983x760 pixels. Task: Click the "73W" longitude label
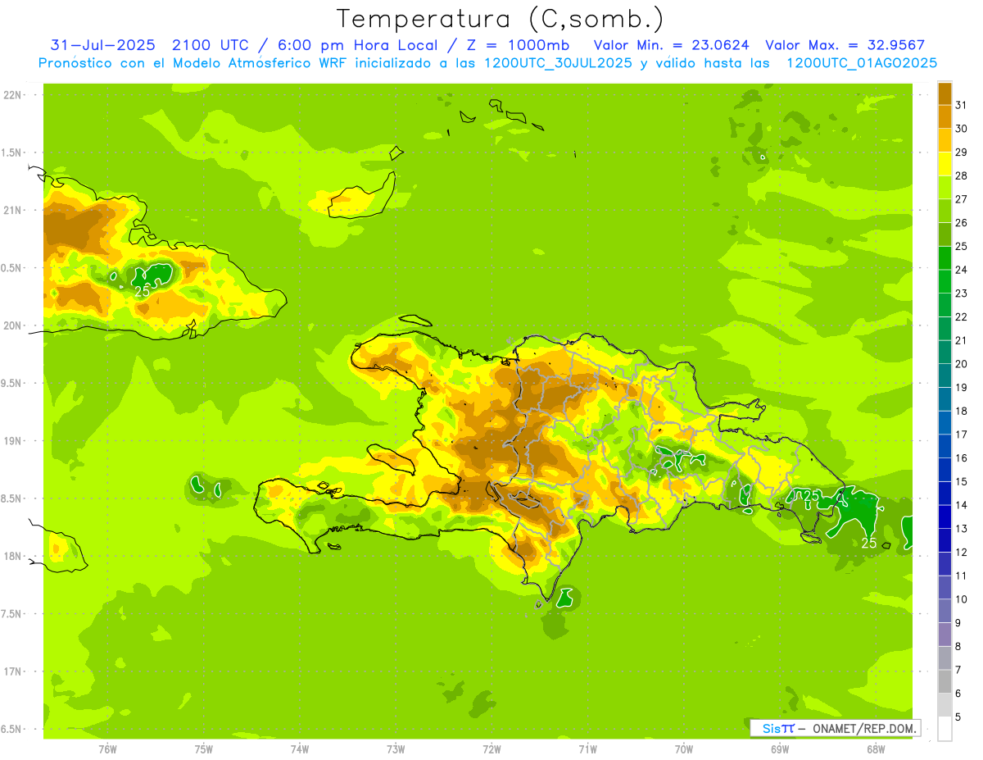(x=396, y=749)
